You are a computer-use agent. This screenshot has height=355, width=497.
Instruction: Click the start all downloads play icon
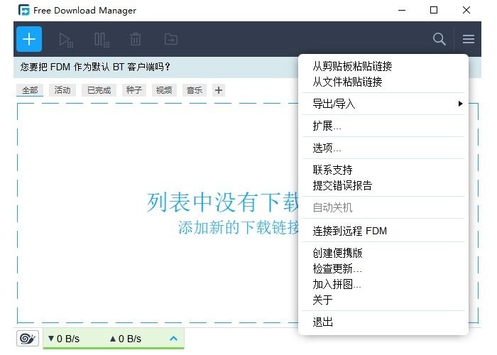tap(66, 40)
